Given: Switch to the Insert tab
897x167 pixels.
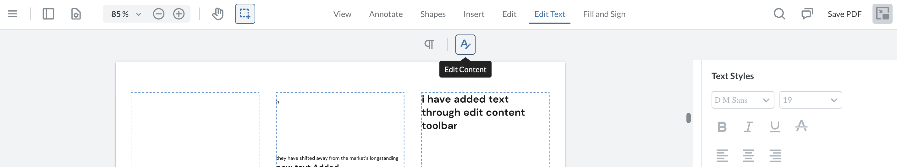Looking at the screenshot, I should [x=474, y=14].
